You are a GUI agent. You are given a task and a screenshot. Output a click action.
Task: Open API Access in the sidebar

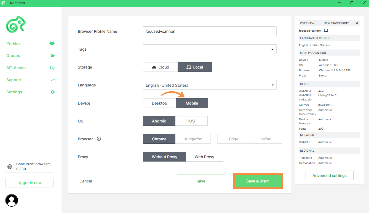(x=17, y=68)
